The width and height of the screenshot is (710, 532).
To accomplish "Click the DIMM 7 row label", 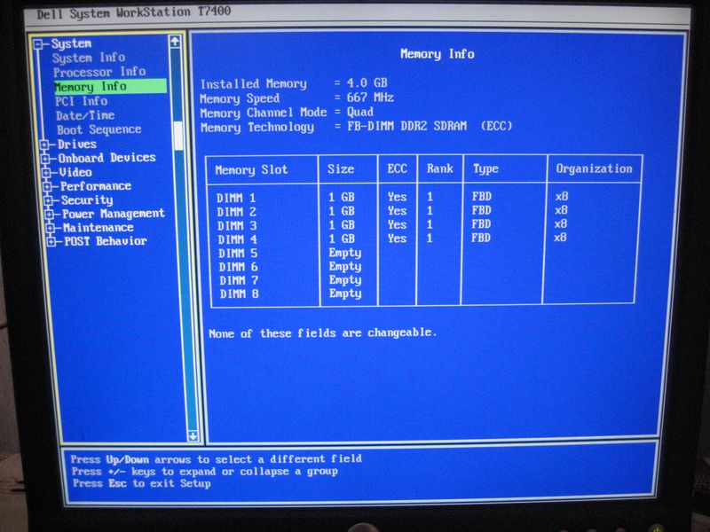I will [x=239, y=280].
